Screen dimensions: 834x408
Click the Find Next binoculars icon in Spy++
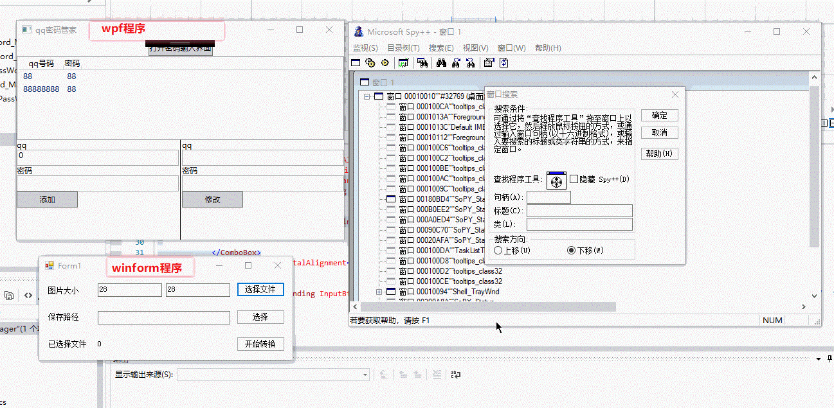click(x=456, y=63)
